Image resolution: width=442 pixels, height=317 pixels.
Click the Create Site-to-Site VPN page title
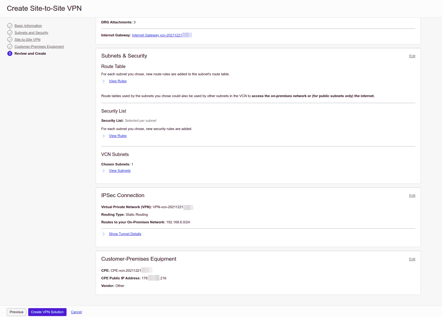pos(44,9)
